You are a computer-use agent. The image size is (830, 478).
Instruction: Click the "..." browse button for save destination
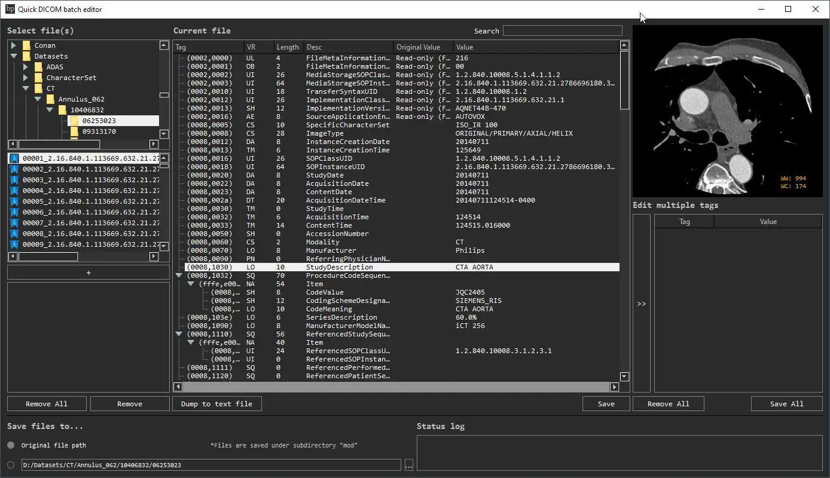coord(408,464)
